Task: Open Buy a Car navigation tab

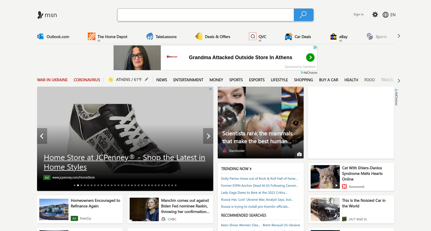Action: pos(329,80)
